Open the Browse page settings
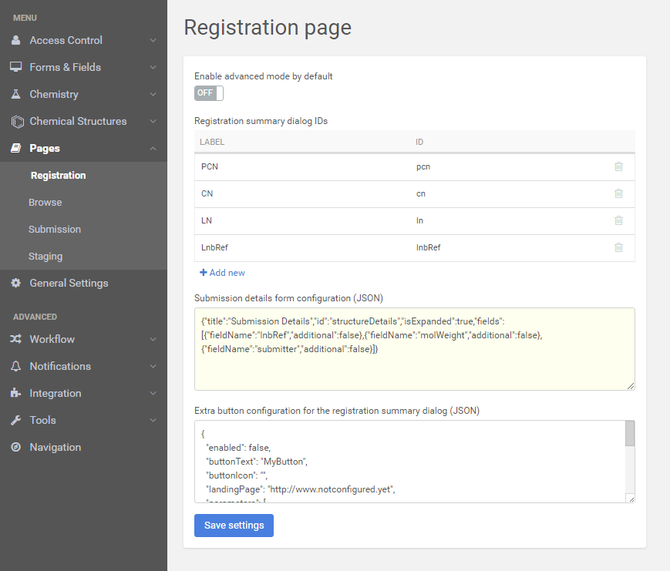The image size is (670, 571). pyautogui.click(x=45, y=202)
